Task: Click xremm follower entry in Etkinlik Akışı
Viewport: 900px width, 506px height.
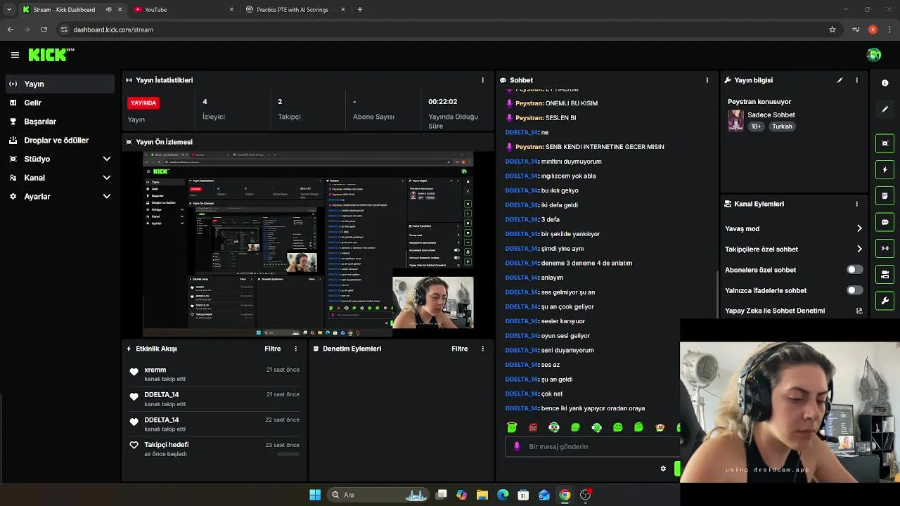Action: click(x=214, y=374)
